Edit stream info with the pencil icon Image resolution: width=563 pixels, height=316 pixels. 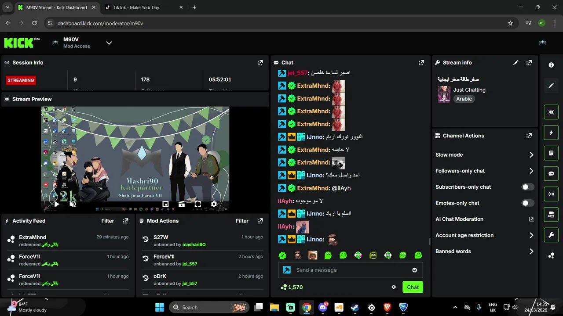(516, 63)
